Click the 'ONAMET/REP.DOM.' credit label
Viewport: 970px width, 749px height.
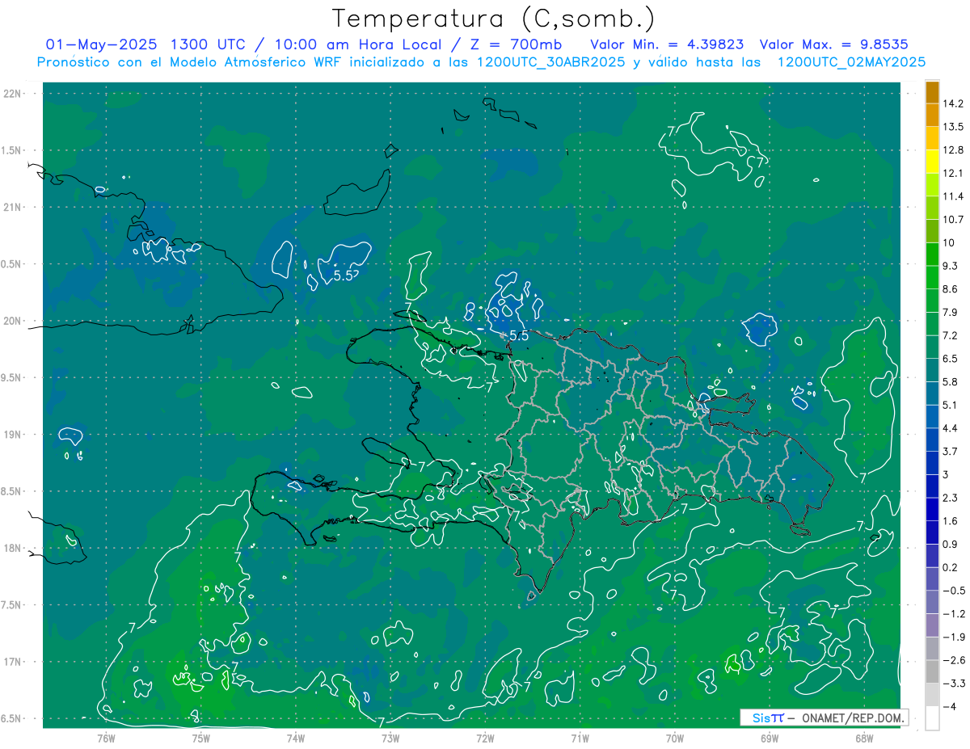tap(854, 718)
